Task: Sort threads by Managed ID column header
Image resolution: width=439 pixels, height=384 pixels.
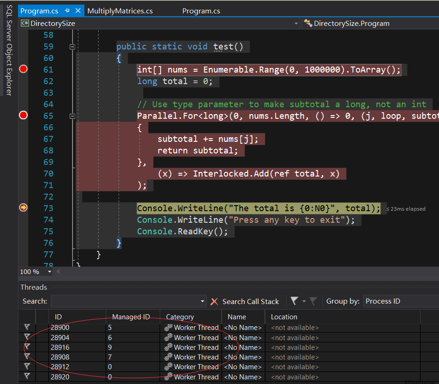Action: [x=132, y=317]
